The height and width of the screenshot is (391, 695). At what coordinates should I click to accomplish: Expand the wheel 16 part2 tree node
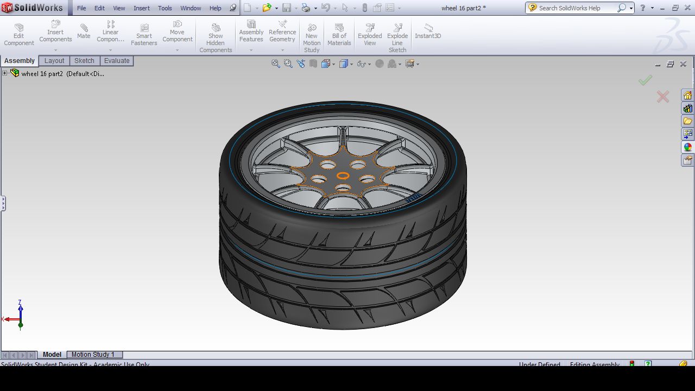click(5, 73)
